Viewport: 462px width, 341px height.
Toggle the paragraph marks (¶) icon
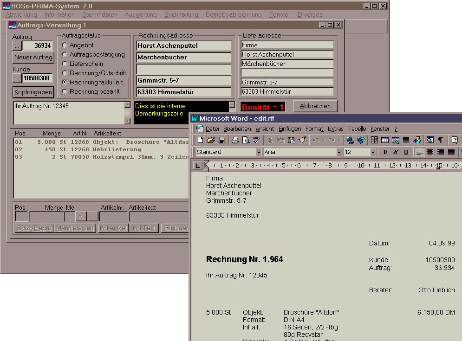441,140
